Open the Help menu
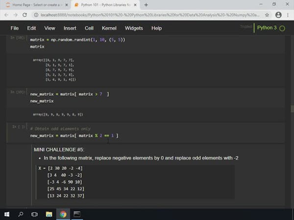Screen dimensions: 294x220 coord(157,28)
